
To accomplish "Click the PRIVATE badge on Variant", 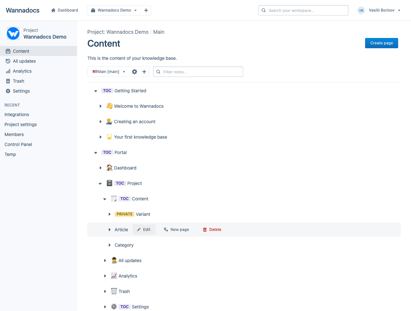I will [x=125, y=214].
